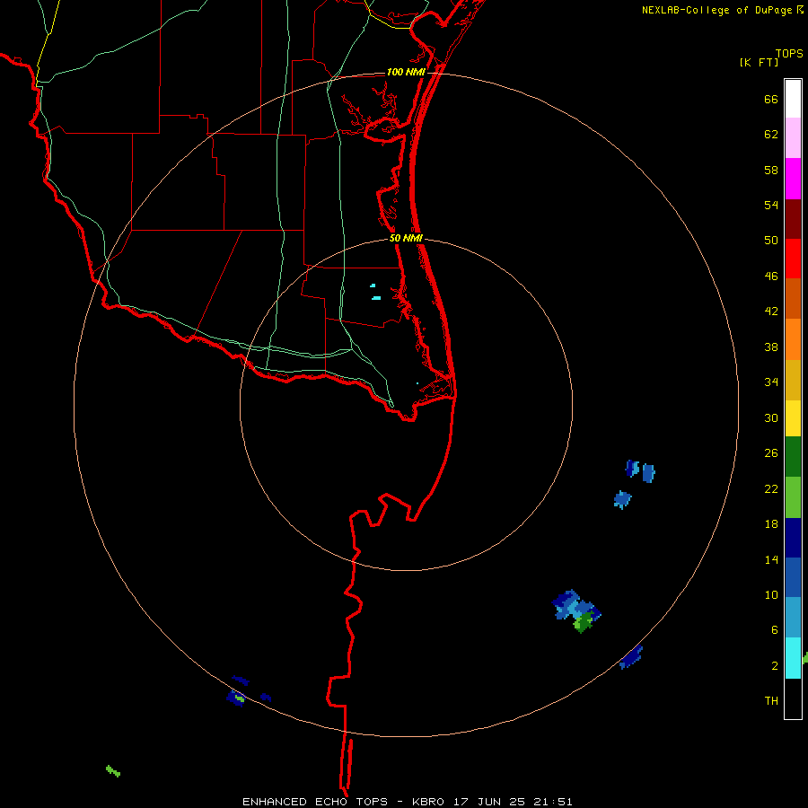
Task: Click the legend value 62
Action: [x=771, y=135]
